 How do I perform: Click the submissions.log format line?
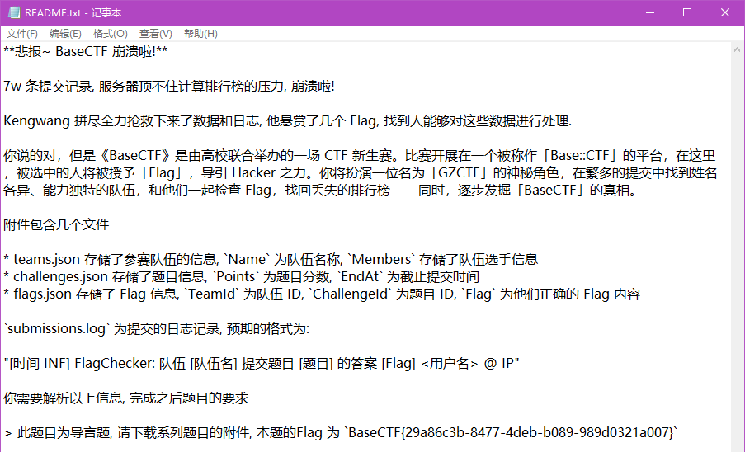click(x=156, y=328)
